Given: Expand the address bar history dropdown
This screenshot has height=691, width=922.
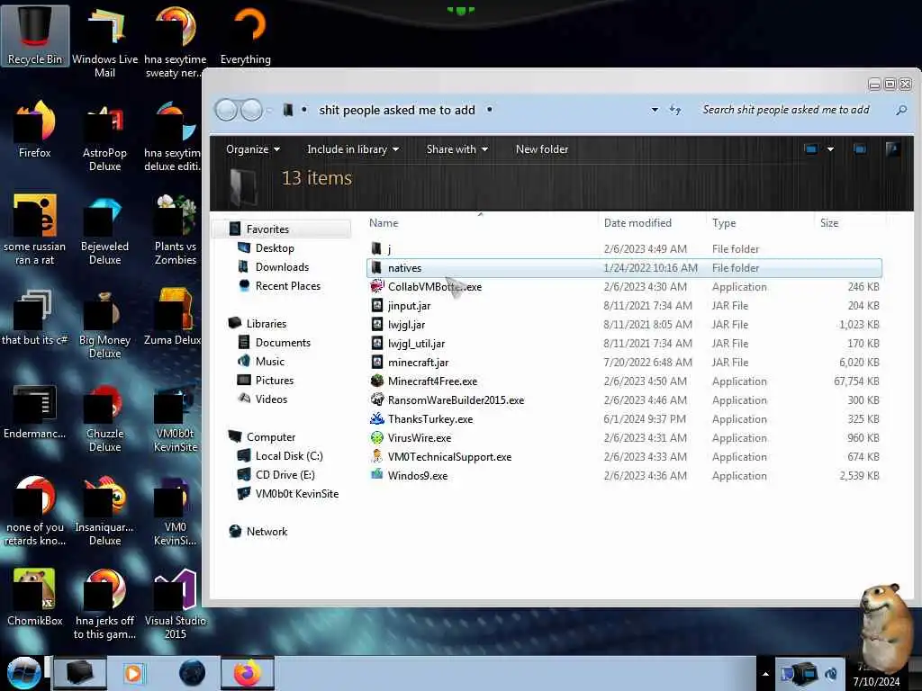Looking at the screenshot, I should tap(655, 110).
